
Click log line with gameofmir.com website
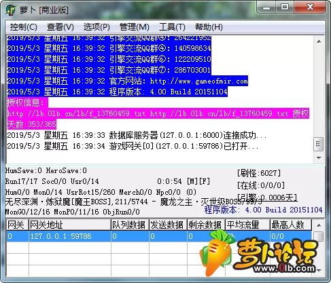pyautogui.click(x=128, y=81)
